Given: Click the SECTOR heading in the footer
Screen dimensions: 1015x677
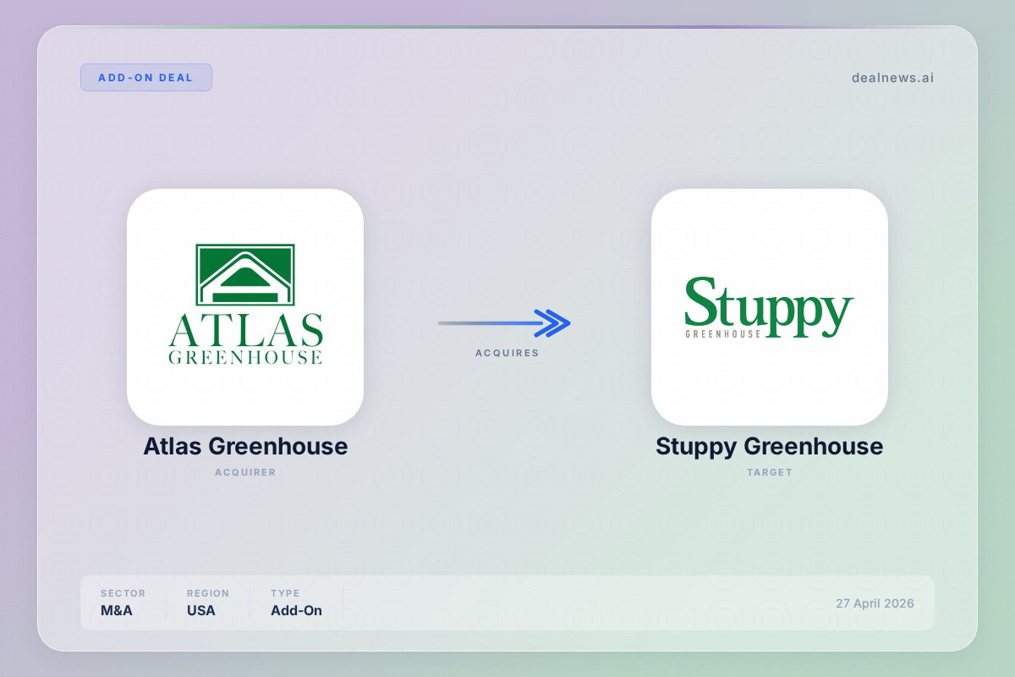Looking at the screenshot, I should pos(123,593).
